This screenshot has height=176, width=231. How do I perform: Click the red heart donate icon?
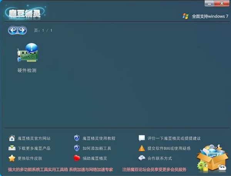[77, 158]
